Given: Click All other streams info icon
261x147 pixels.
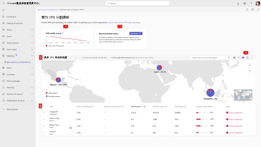Looking at the screenshot, I should click(x=166, y=106).
